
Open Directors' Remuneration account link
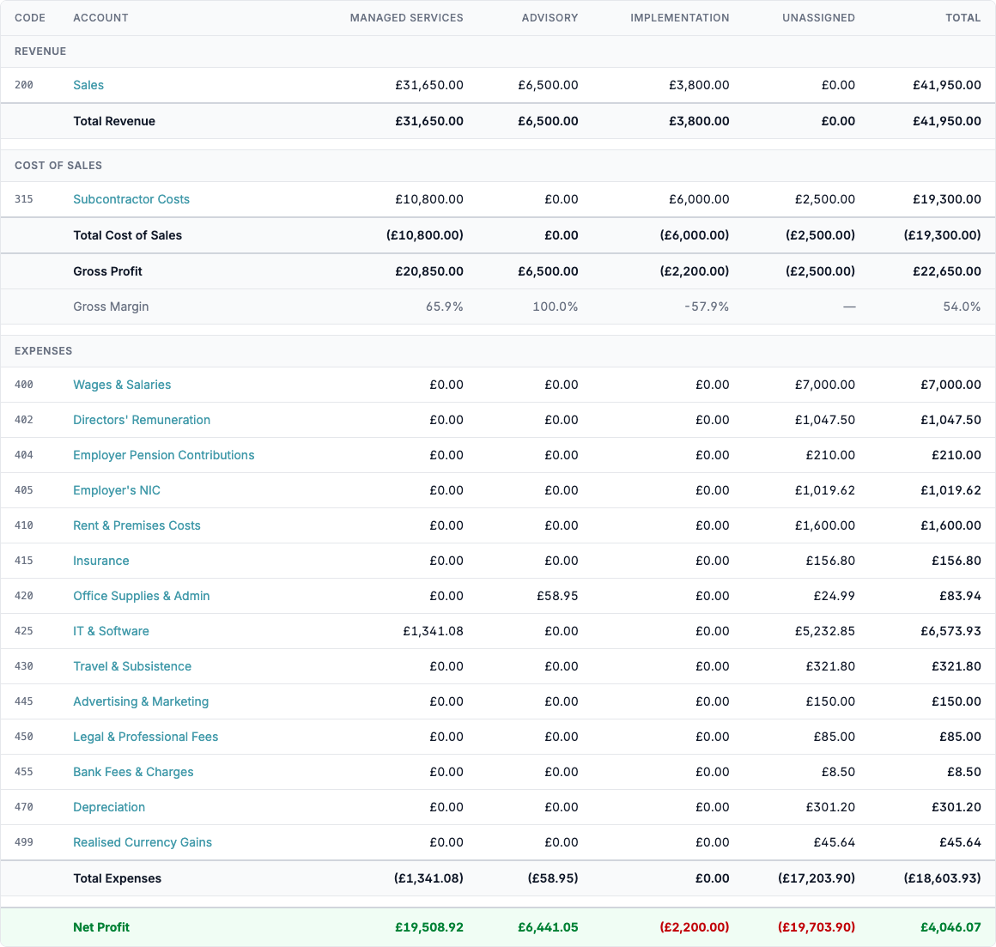(142, 420)
